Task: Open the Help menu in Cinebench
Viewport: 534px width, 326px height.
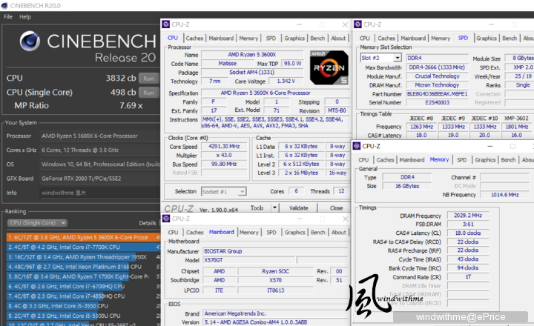Action: click(25, 17)
